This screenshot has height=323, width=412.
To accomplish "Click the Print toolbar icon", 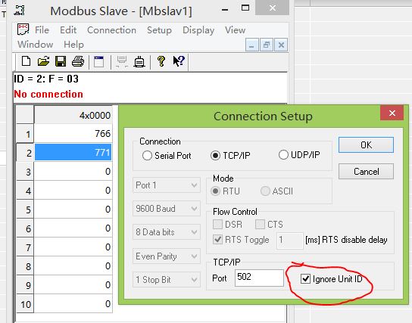I will 78,61.
